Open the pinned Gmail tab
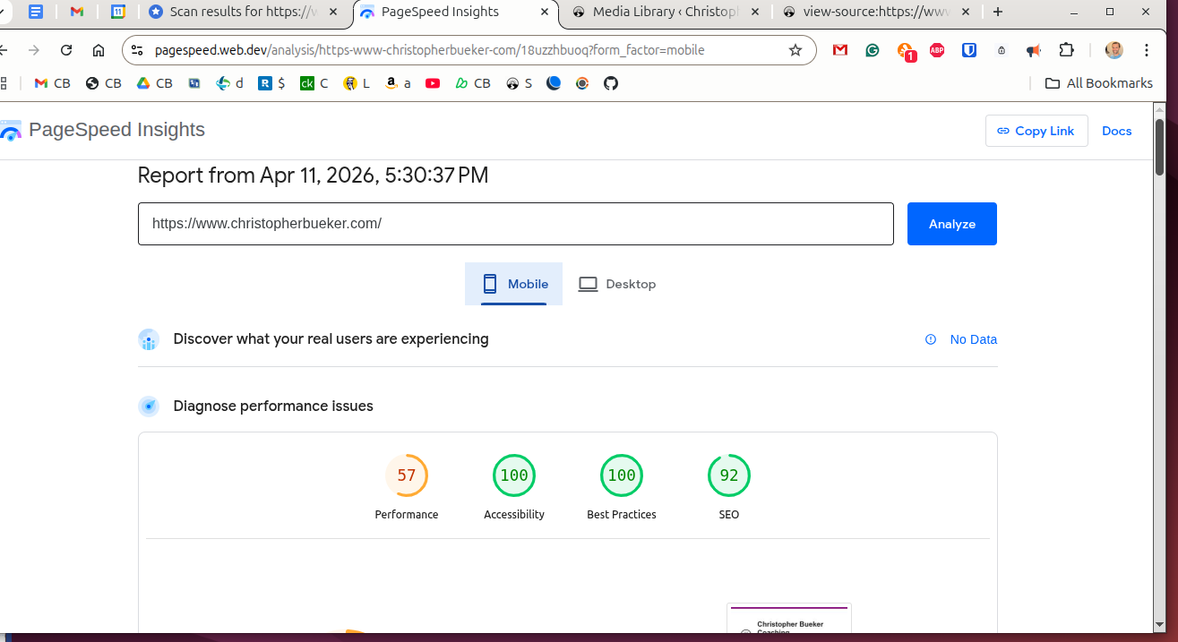The image size is (1178, 642). point(77,12)
